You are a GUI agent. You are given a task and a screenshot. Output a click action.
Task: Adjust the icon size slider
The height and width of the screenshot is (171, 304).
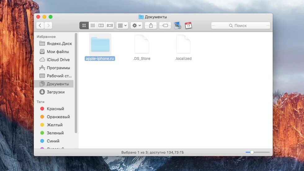point(252,152)
